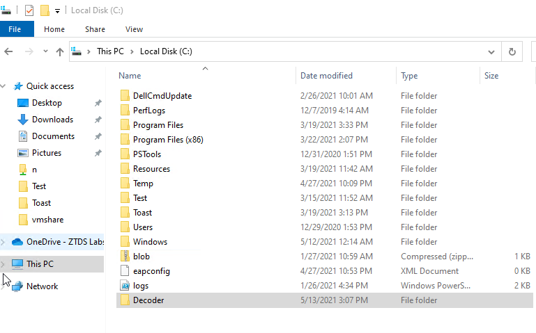Expand the OneDrive - ZTDS Labs node
This screenshot has width=536, height=333.
point(3,242)
